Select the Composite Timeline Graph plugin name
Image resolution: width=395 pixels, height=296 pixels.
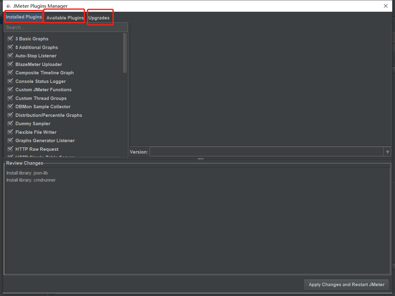44,73
